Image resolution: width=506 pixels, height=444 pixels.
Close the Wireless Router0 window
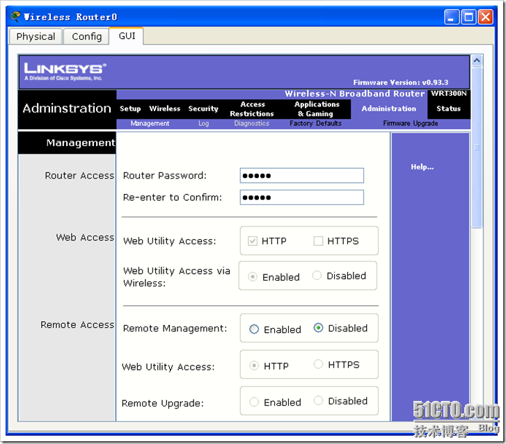pyautogui.click(x=486, y=17)
